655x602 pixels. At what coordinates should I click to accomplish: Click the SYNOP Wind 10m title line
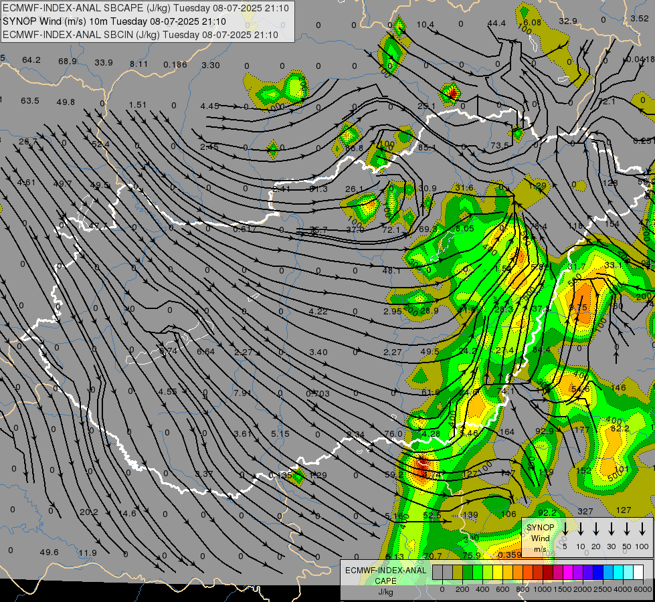[x=114, y=21]
